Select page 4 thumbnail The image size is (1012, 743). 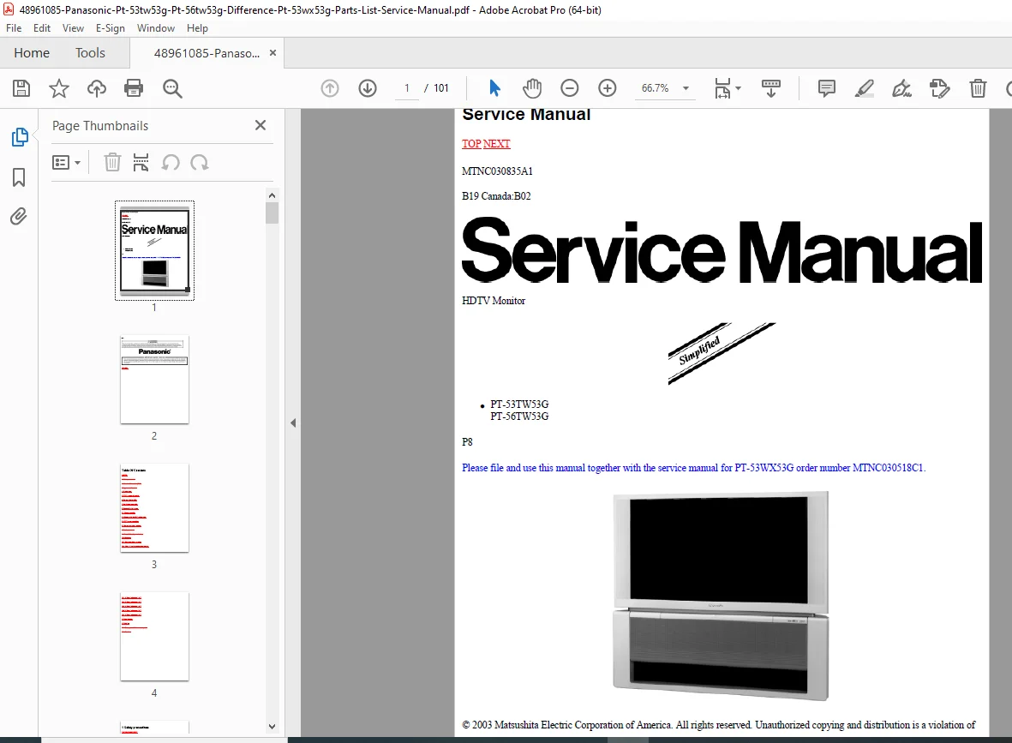click(x=154, y=637)
